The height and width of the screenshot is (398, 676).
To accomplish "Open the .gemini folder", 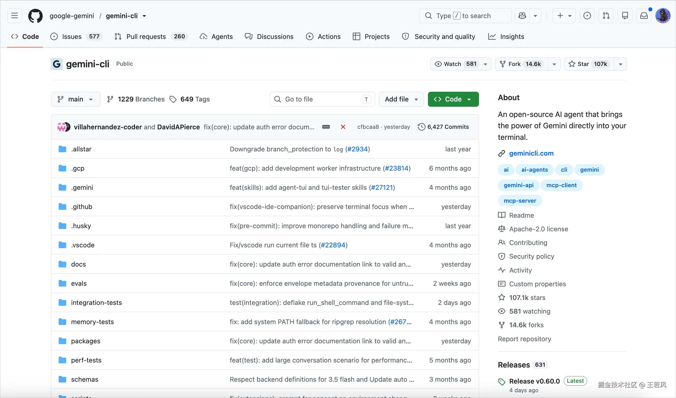I will pyautogui.click(x=82, y=187).
